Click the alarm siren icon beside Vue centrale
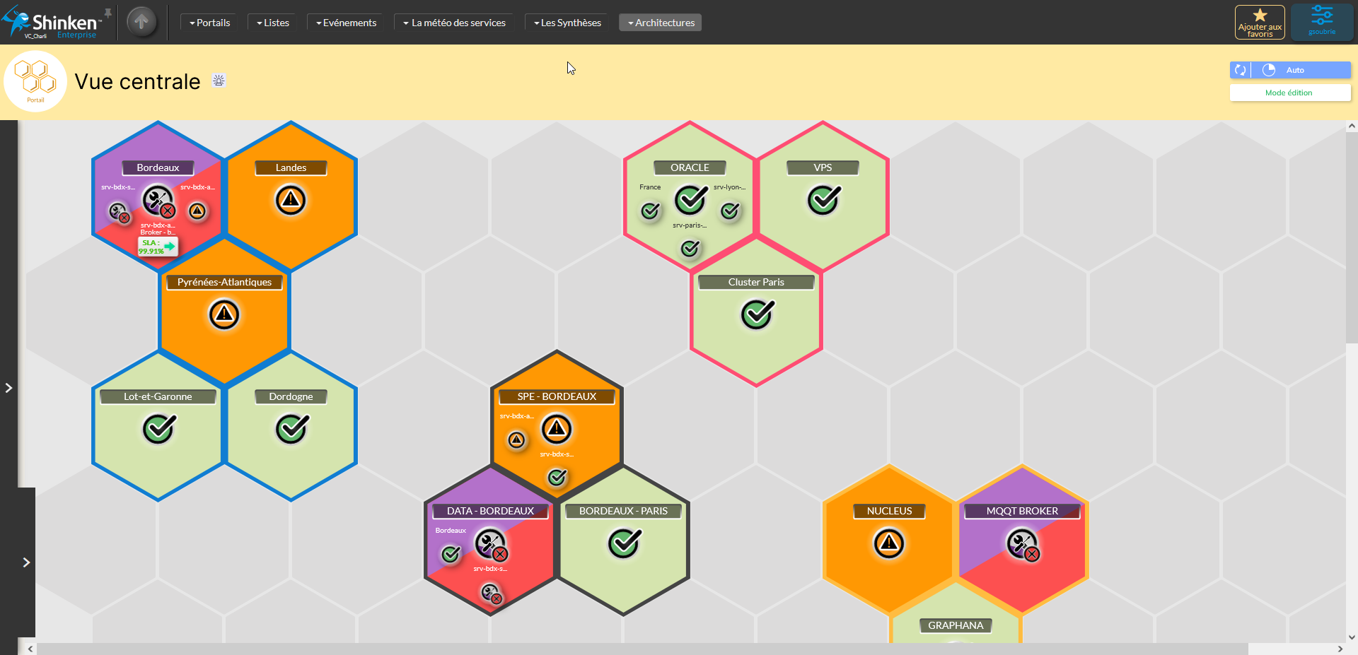This screenshot has height=655, width=1358. (219, 81)
